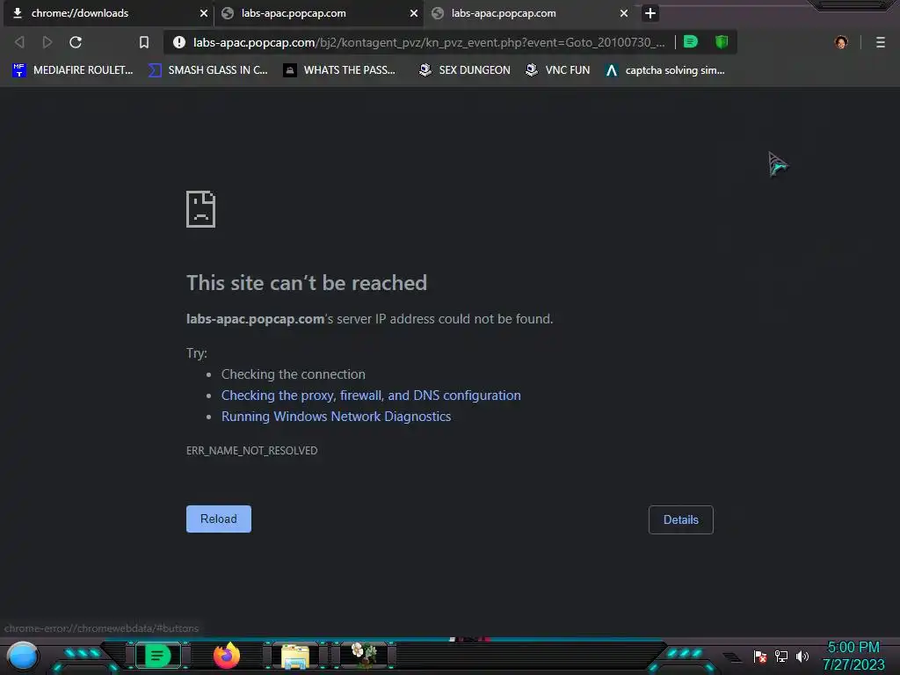The width and height of the screenshot is (900, 675).
Task: Open the volume speaker icon in tray
Action: [x=802, y=656]
